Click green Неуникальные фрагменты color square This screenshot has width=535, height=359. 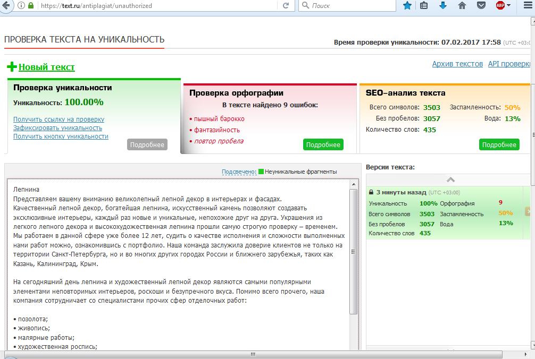click(261, 172)
